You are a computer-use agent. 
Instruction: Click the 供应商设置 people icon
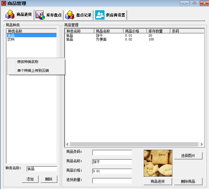(100, 15)
